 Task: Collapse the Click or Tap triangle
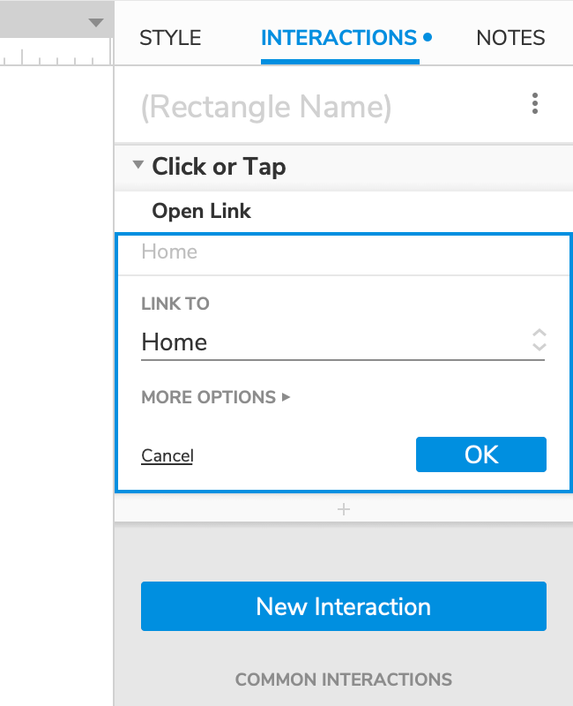click(x=138, y=165)
